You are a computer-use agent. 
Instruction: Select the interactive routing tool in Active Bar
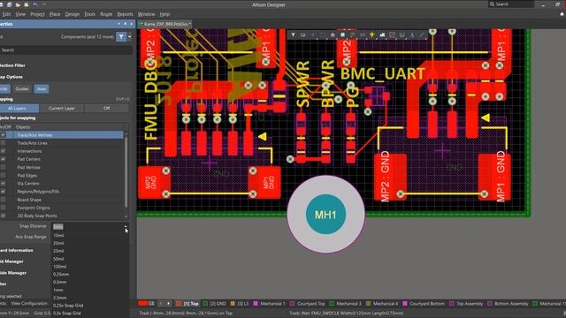(352, 35)
